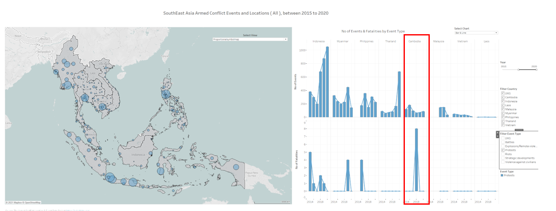
Task: Grab the grip handle above Filter Event Type
Action: [x=519, y=130]
